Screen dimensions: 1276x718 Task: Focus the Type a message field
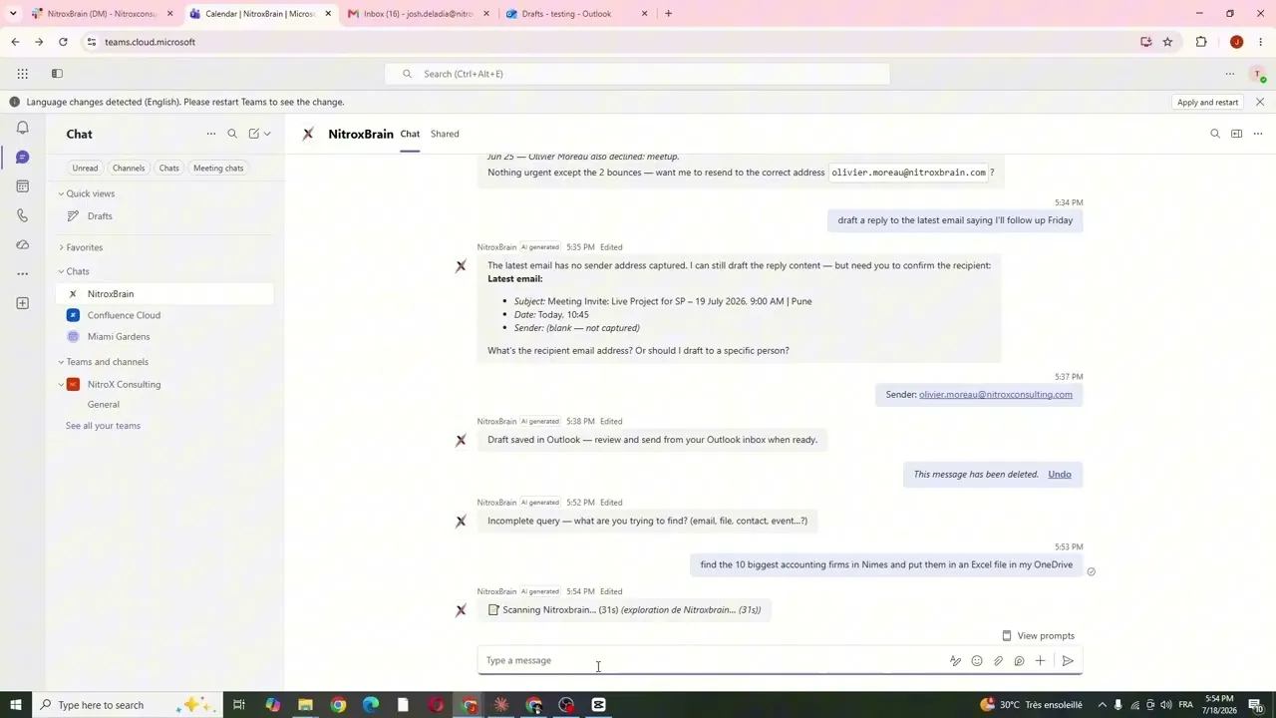[x=713, y=660]
